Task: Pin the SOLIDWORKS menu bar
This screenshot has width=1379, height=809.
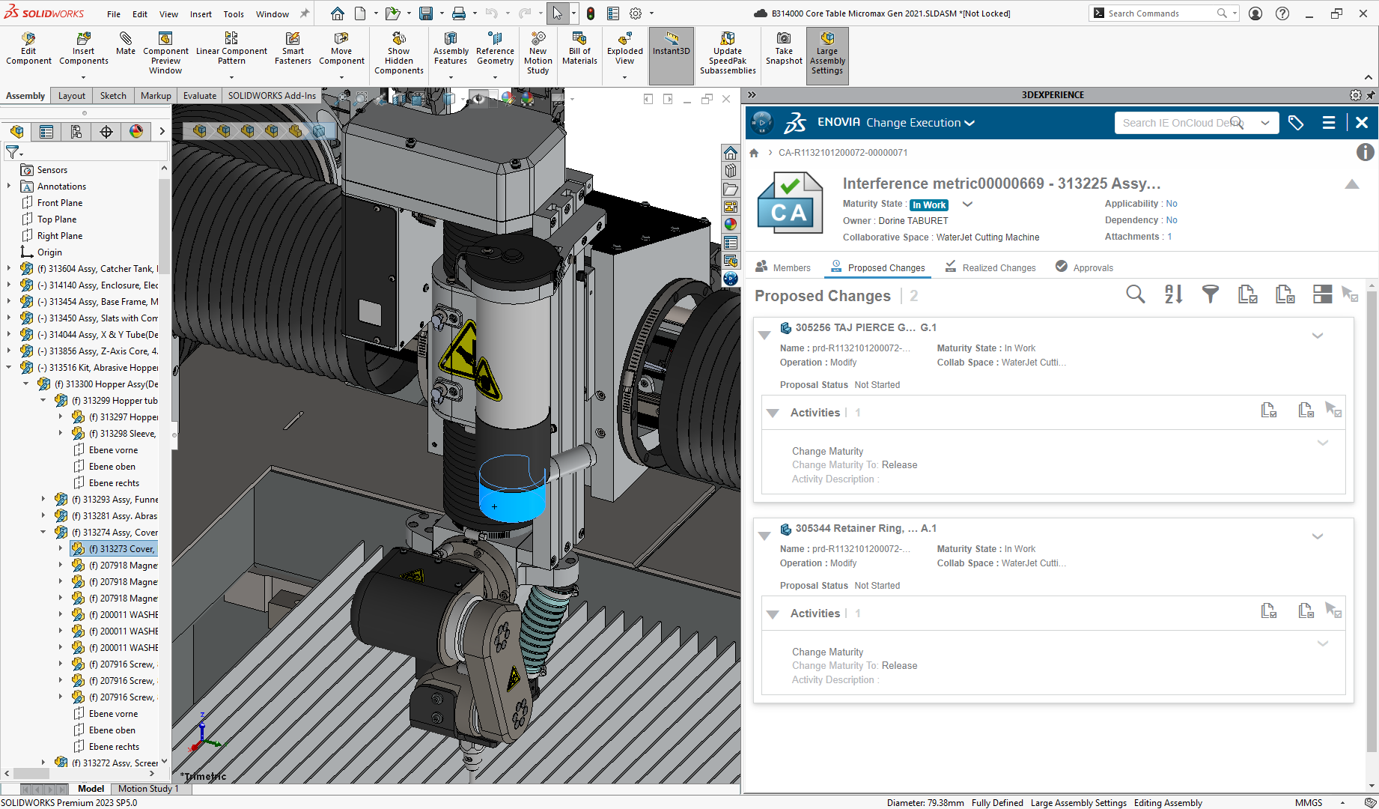Action: [305, 13]
